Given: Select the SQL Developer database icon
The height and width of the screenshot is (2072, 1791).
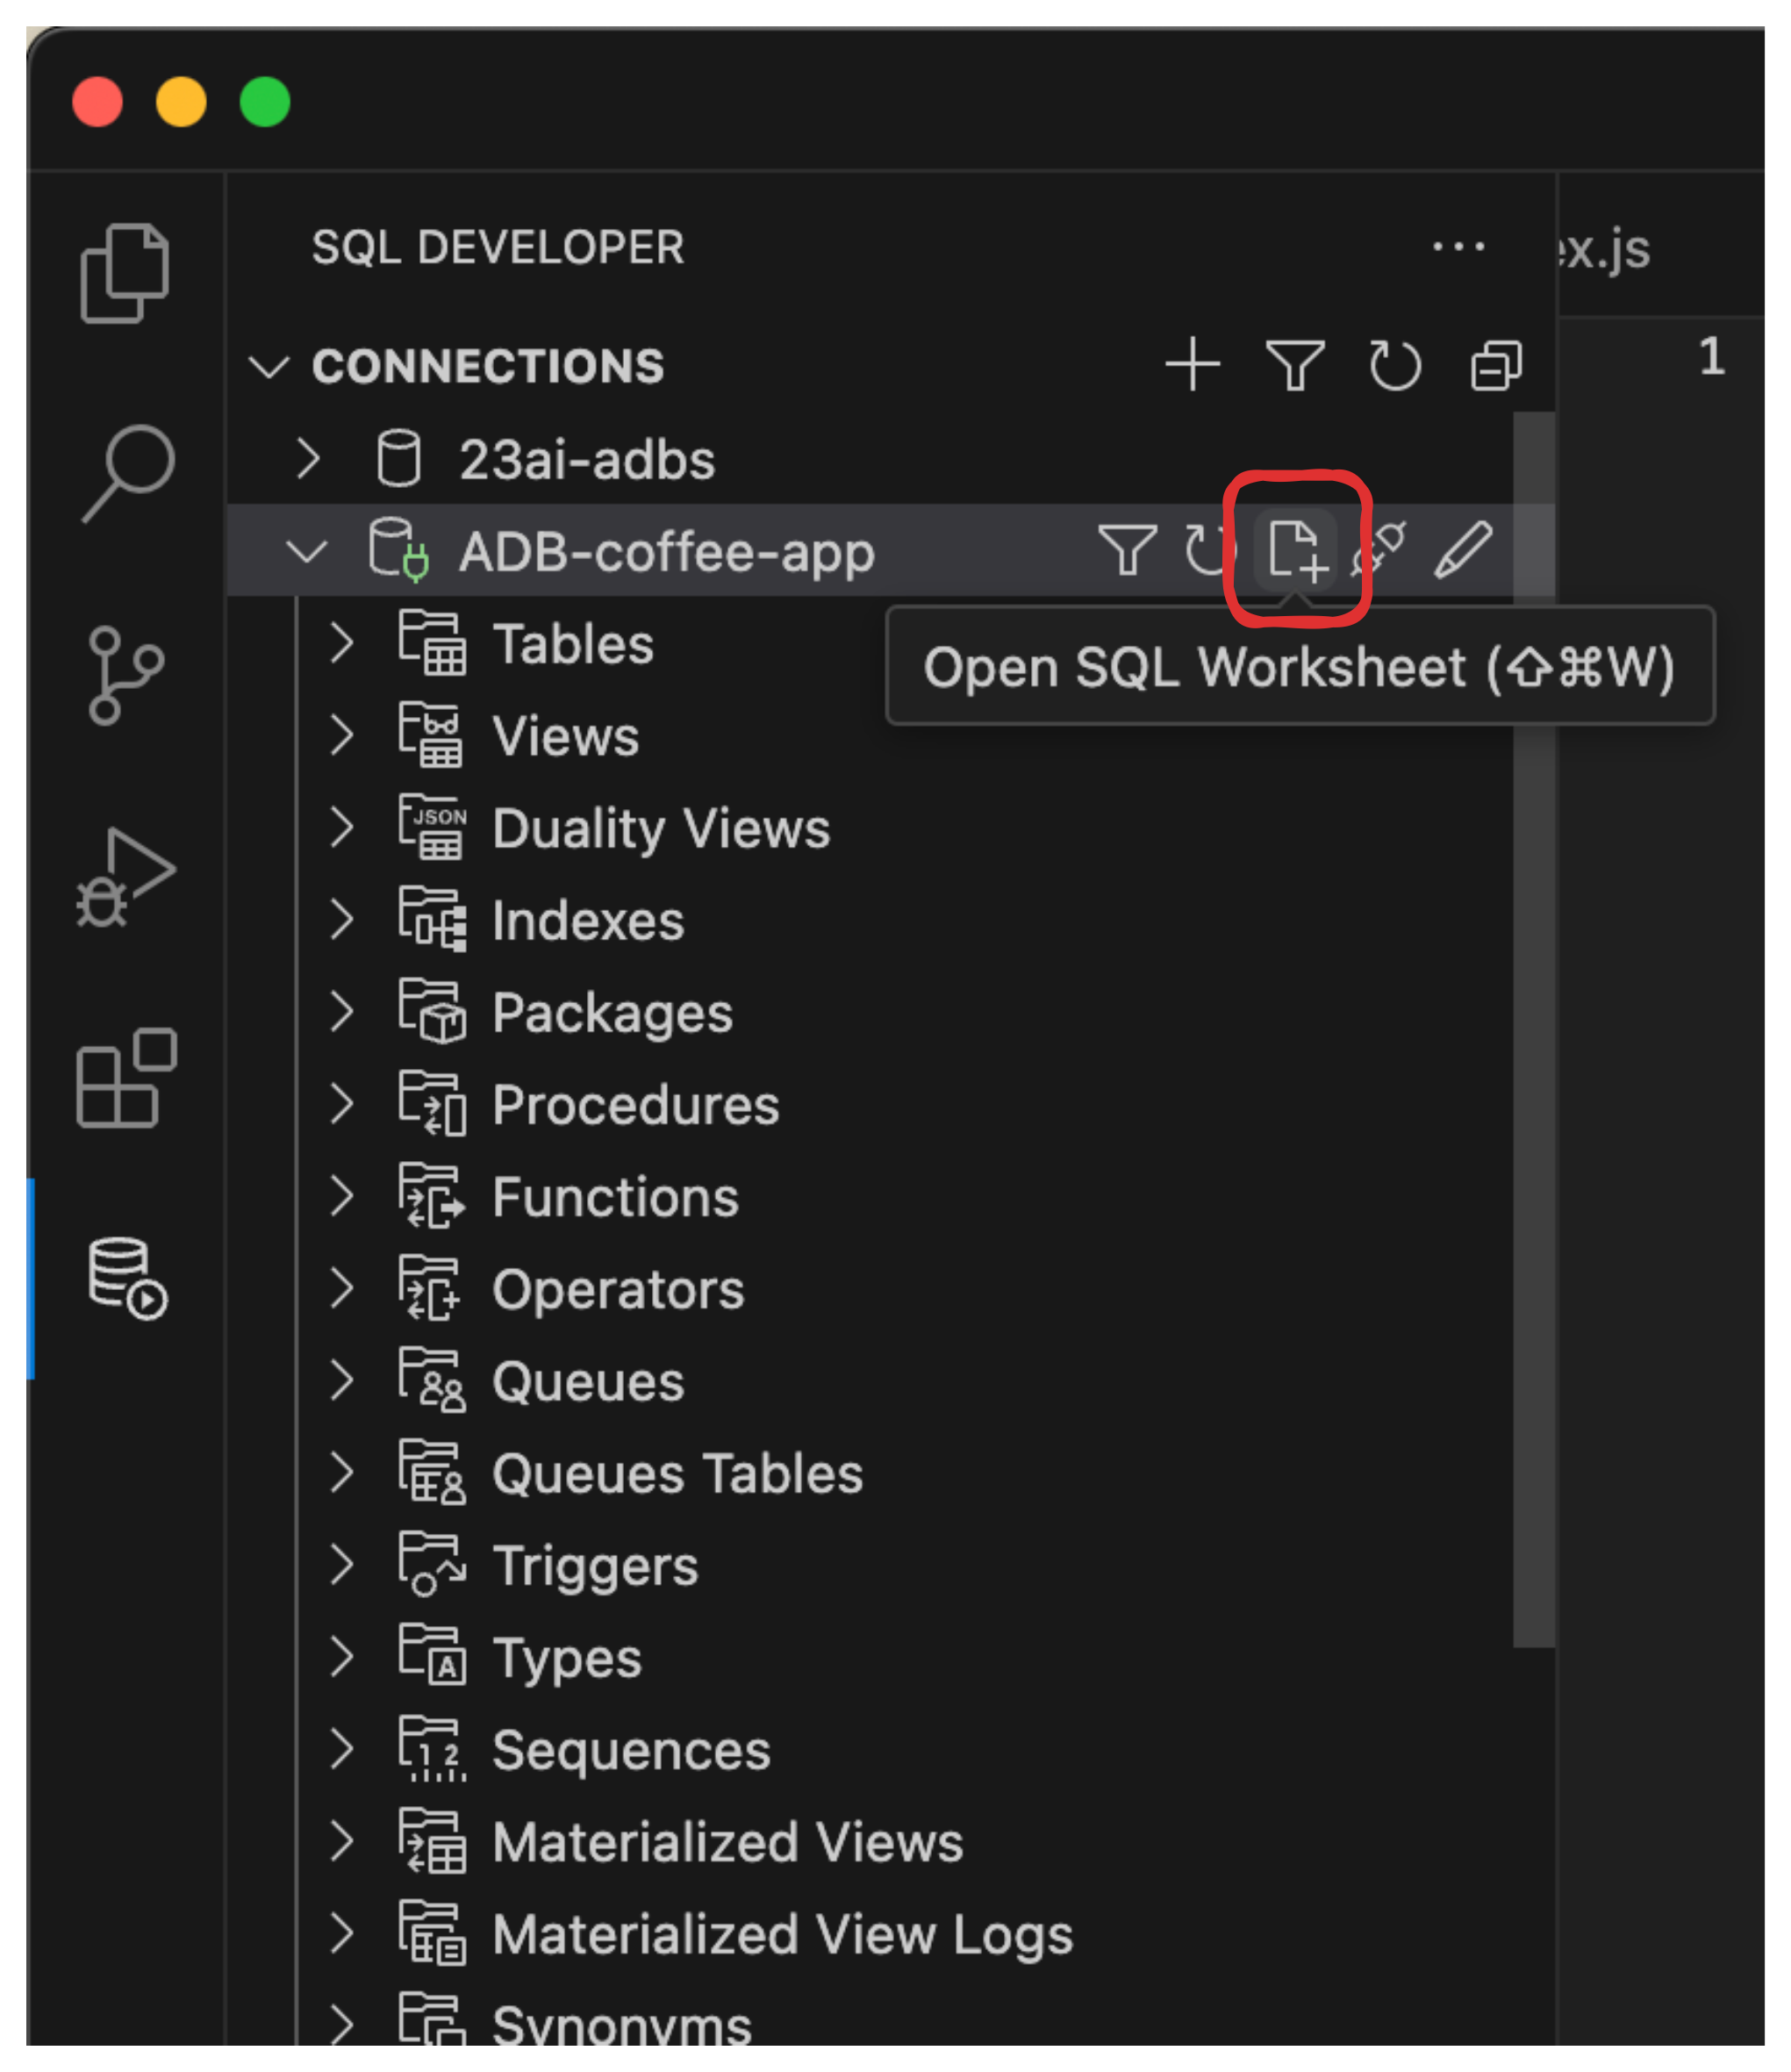Looking at the screenshot, I should point(127,1279).
